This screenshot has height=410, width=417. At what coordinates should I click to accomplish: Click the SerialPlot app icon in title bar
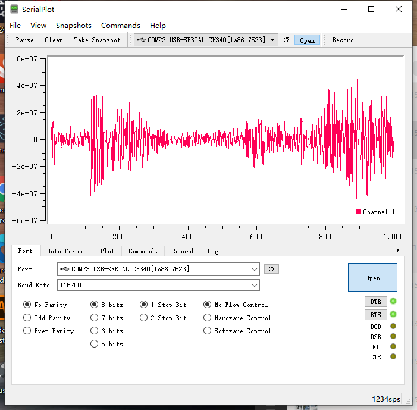(x=13, y=10)
